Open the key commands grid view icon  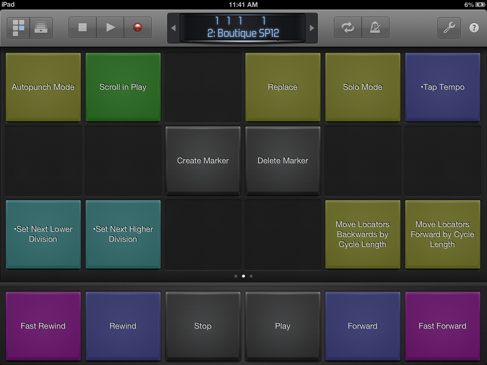tap(19, 28)
